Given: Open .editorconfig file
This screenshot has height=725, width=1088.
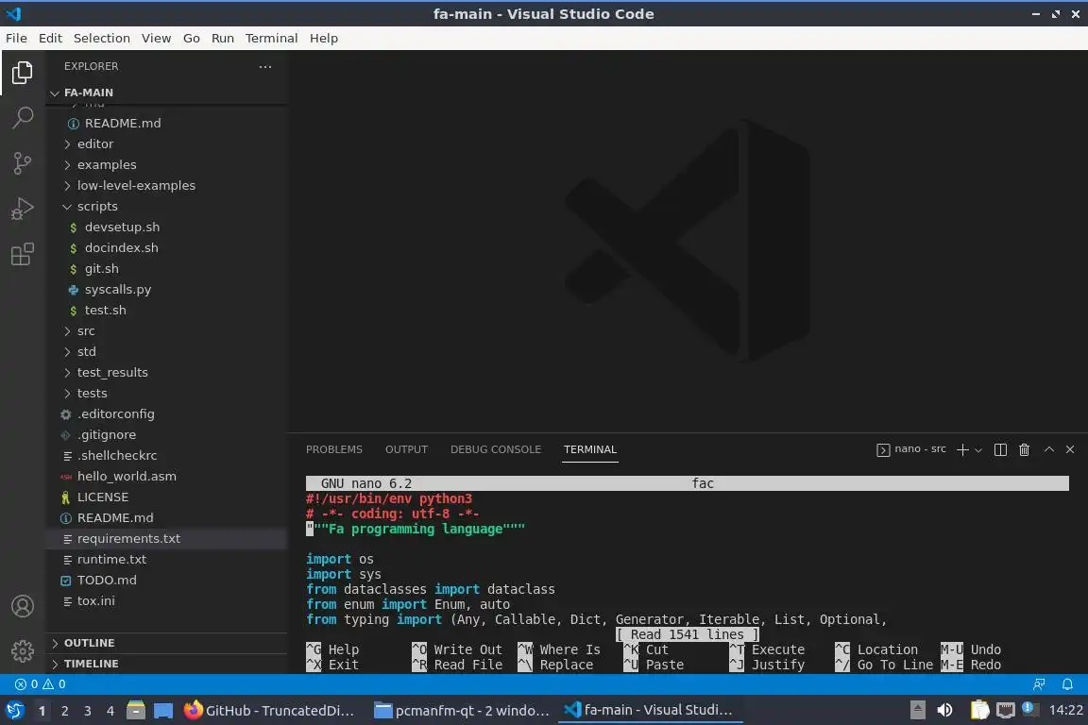Looking at the screenshot, I should tap(166, 414).
